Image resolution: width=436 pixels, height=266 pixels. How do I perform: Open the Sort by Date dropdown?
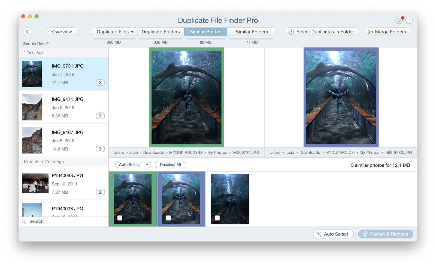(x=36, y=44)
